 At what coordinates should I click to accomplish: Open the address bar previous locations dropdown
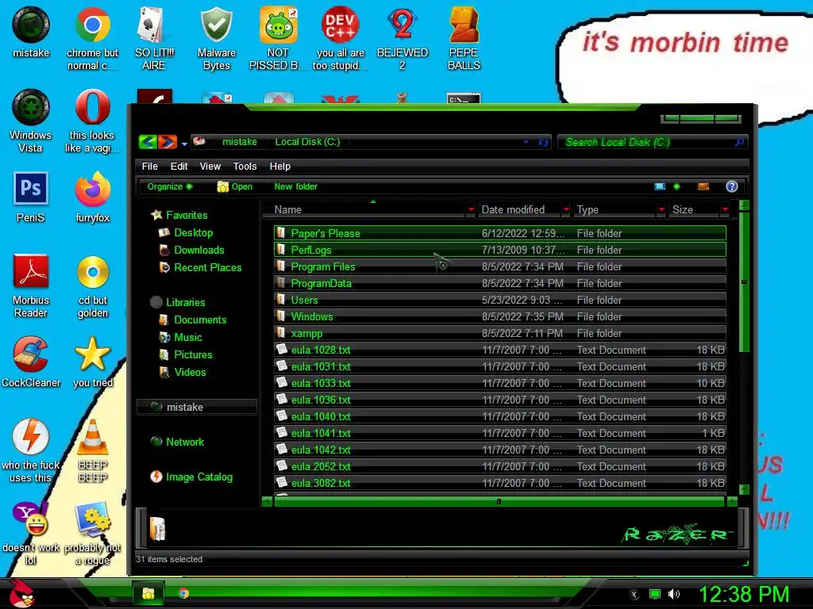526,142
